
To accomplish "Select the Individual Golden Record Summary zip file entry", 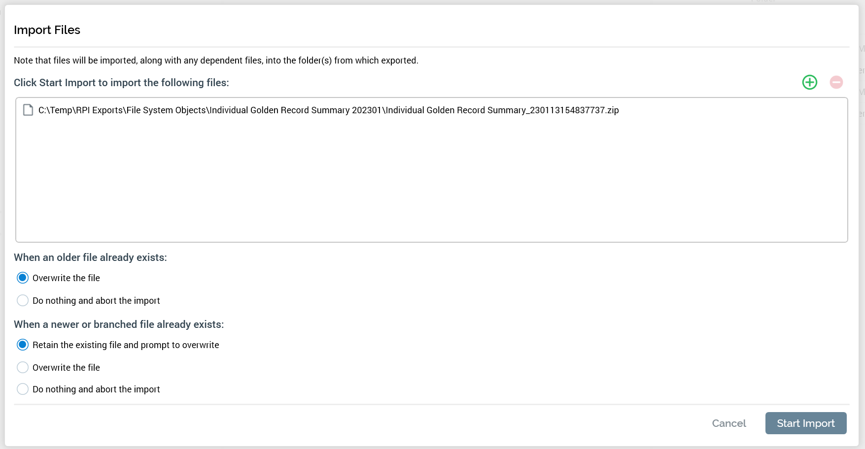I will [328, 110].
